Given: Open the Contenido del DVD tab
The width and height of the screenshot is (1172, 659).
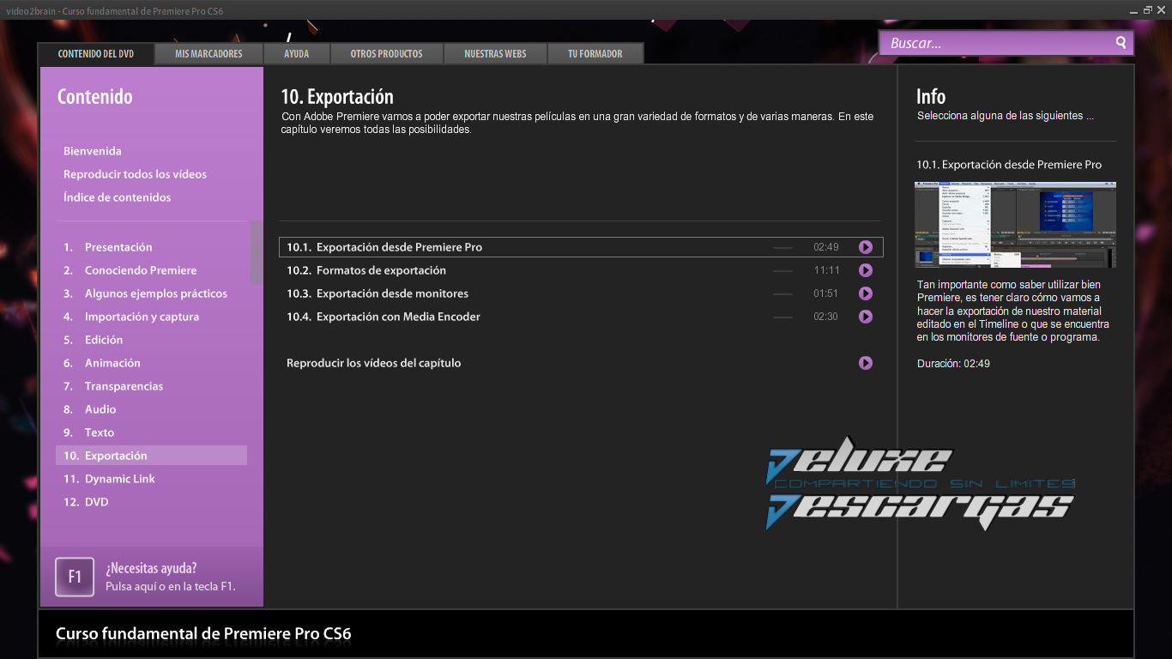Looking at the screenshot, I should (96, 53).
